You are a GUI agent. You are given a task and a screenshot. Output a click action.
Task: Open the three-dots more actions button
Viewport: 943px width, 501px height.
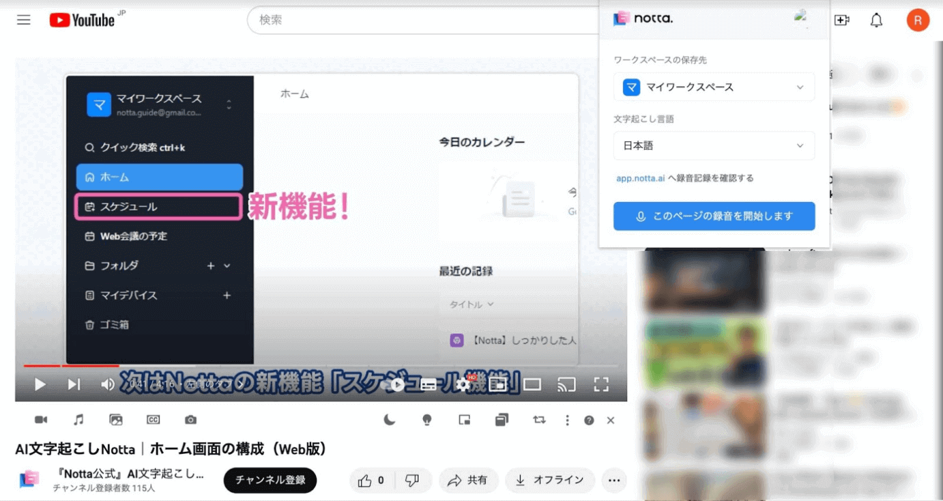coord(614,481)
